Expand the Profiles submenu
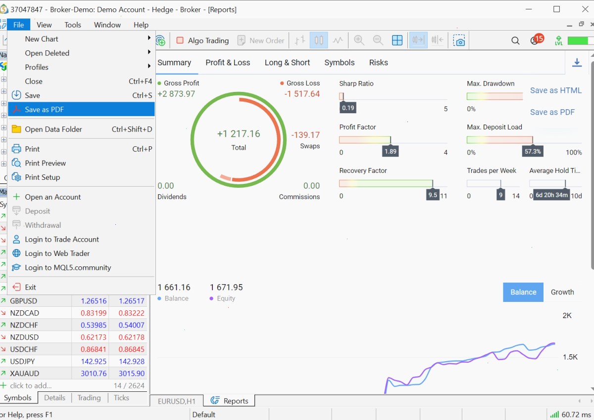 [x=82, y=67]
